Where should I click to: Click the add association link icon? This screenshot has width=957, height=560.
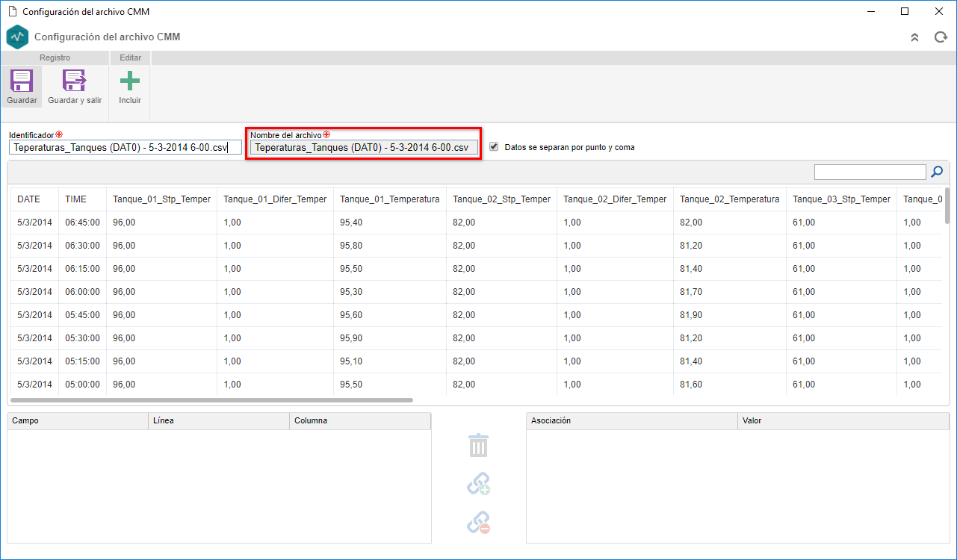tap(478, 484)
